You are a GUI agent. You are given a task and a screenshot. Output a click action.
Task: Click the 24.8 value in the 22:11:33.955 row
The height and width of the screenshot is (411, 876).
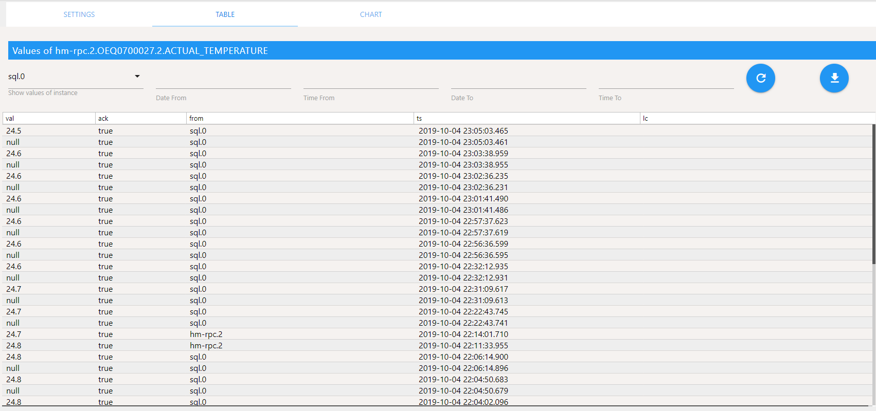pos(14,346)
